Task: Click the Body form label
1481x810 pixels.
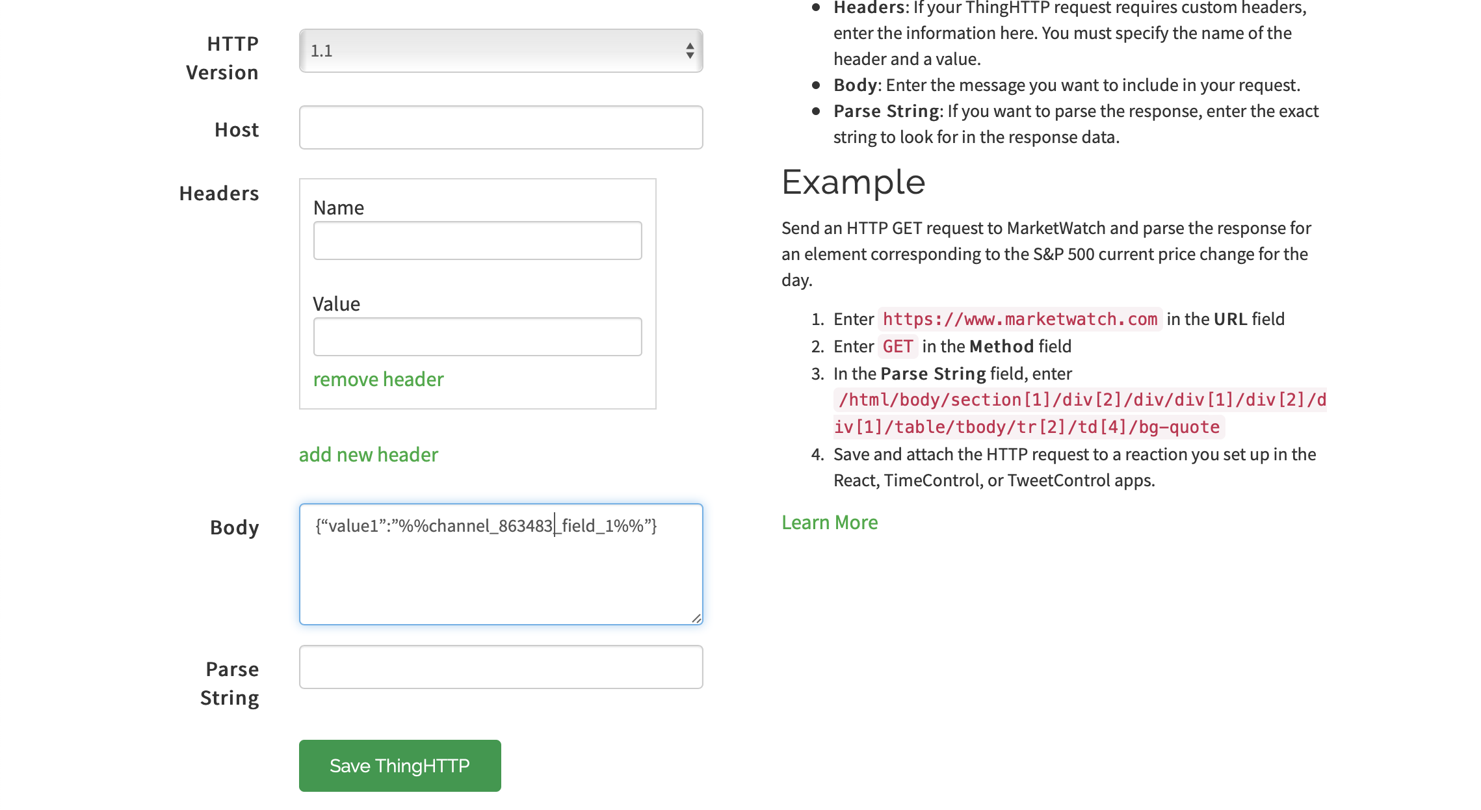Action: [x=234, y=528]
